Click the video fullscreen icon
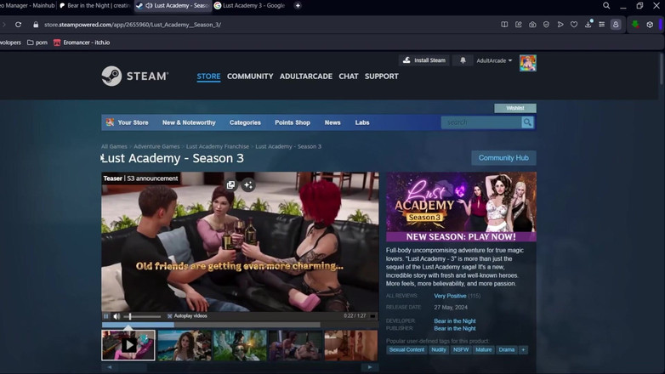 (x=372, y=316)
